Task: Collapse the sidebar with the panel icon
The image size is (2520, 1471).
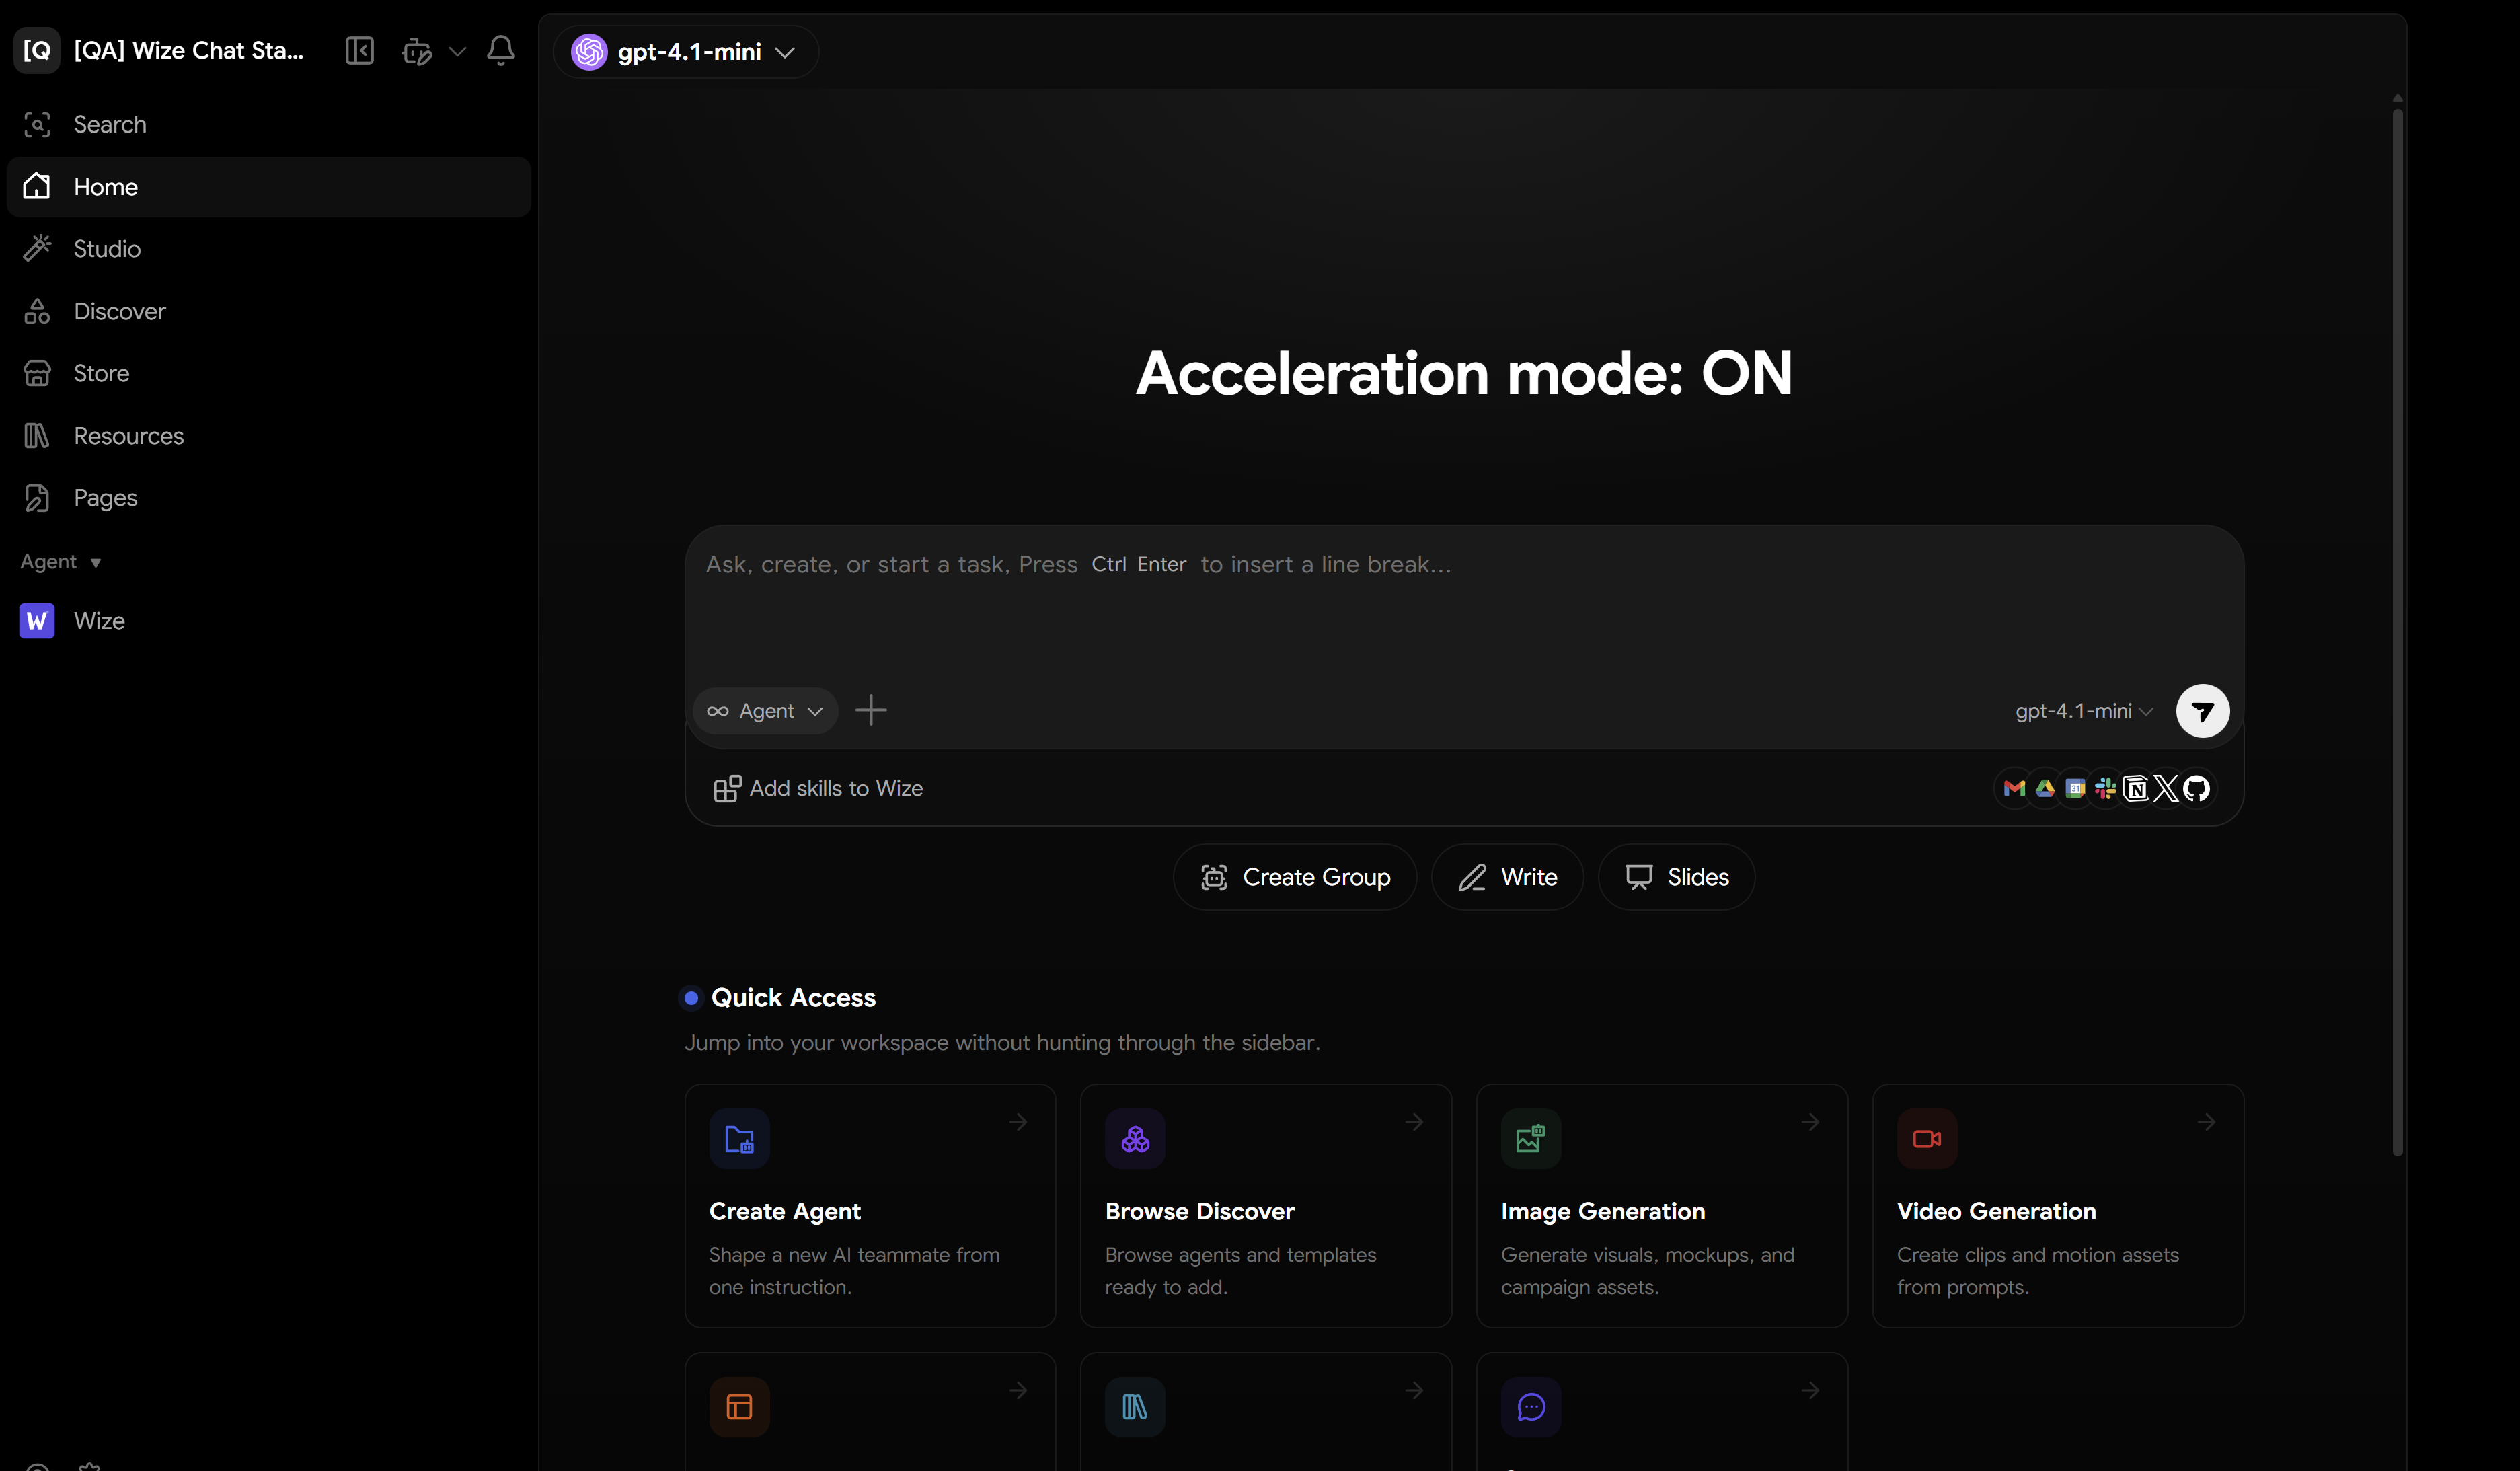Action: tap(359, 50)
